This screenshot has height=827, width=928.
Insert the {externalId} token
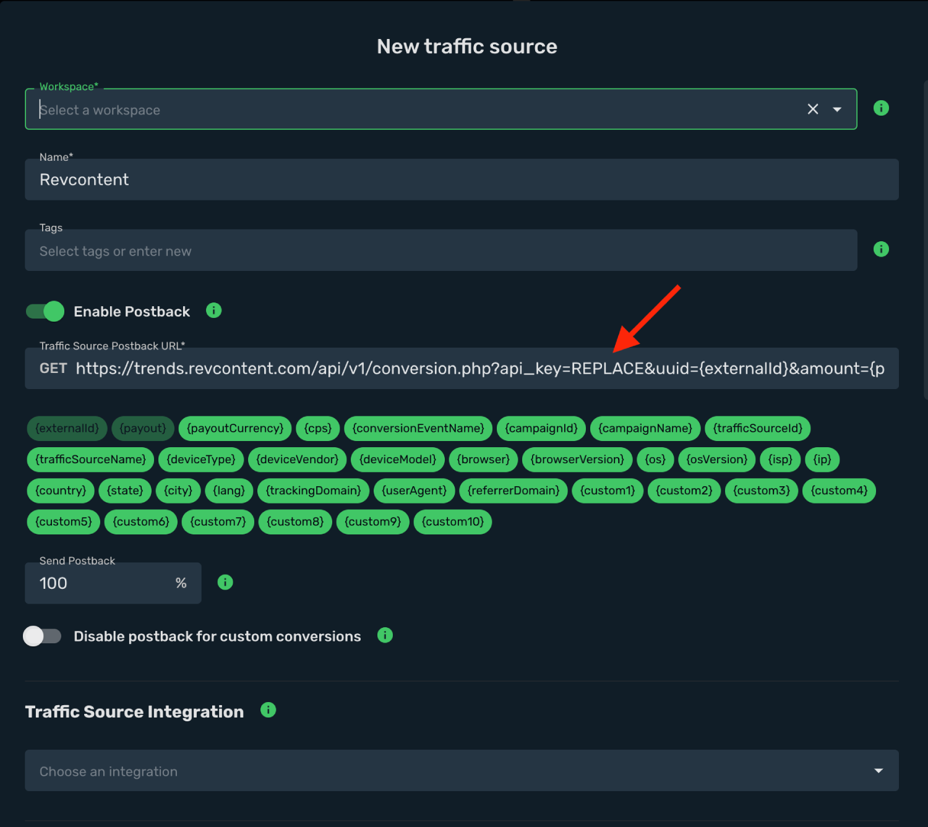(67, 429)
